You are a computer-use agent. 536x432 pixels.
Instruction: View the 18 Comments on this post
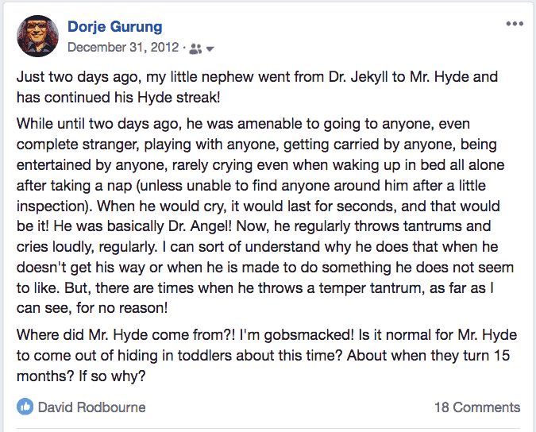tap(477, 407)
